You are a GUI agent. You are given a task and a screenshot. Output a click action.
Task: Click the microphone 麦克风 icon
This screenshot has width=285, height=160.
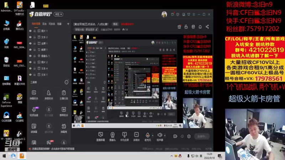click(147, 135)
